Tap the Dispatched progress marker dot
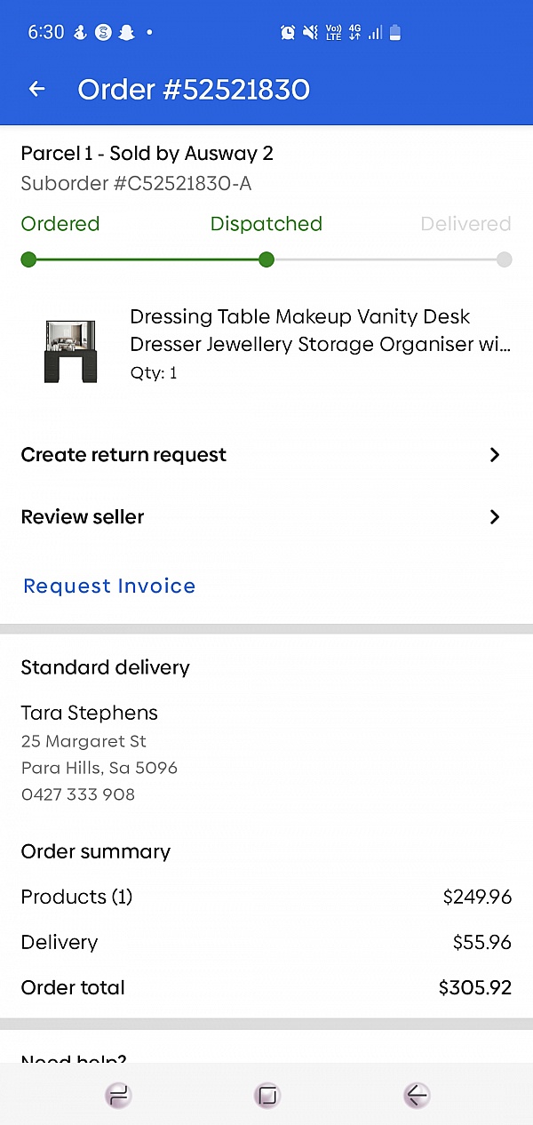 click(x=266, y=259)
